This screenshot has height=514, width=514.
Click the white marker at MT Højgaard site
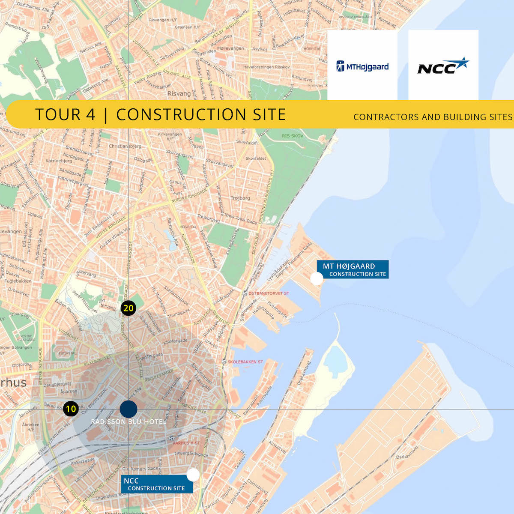click(317, 279)
